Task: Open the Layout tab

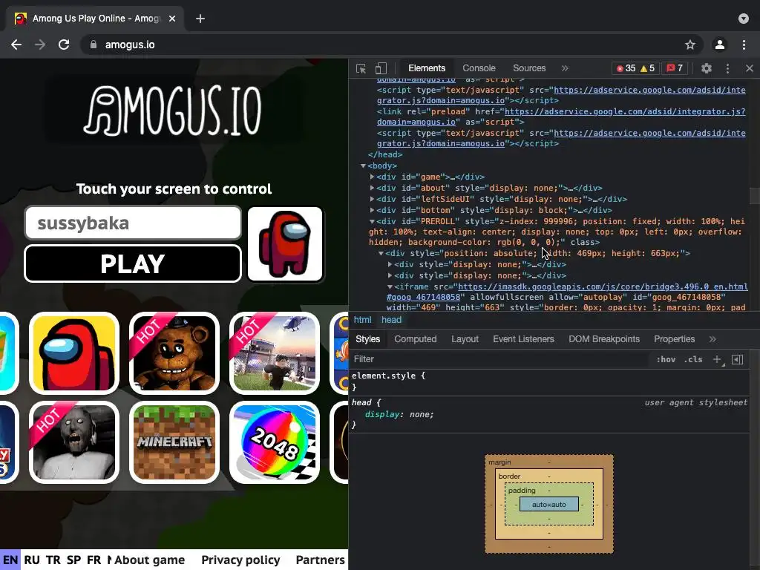Action: click(465, 339)
